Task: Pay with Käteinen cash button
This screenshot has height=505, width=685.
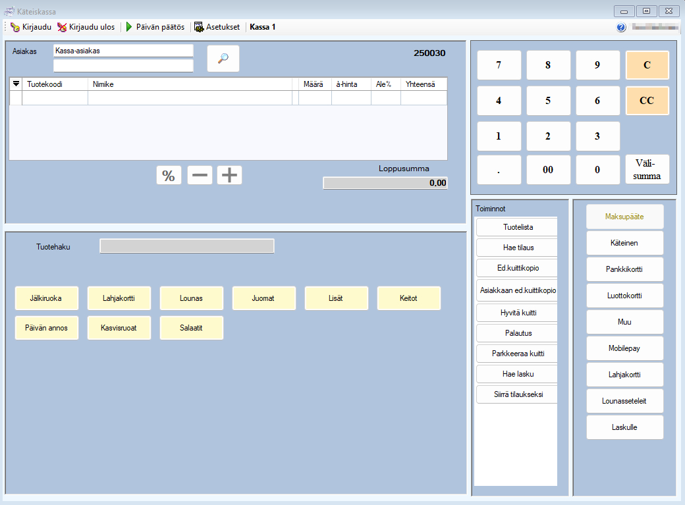Action: pyautogui.click(x=624, y=243)
